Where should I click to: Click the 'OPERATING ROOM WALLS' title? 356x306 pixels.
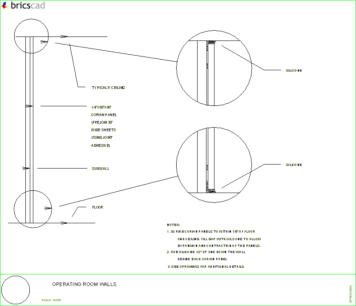(84, 284)
